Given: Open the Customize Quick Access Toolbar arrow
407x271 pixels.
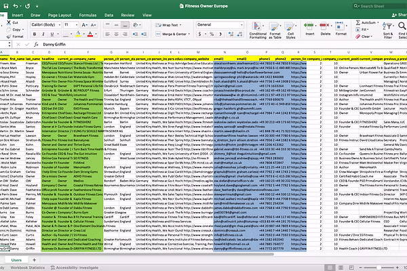Looking at the screenshot, I should [37, 6].
